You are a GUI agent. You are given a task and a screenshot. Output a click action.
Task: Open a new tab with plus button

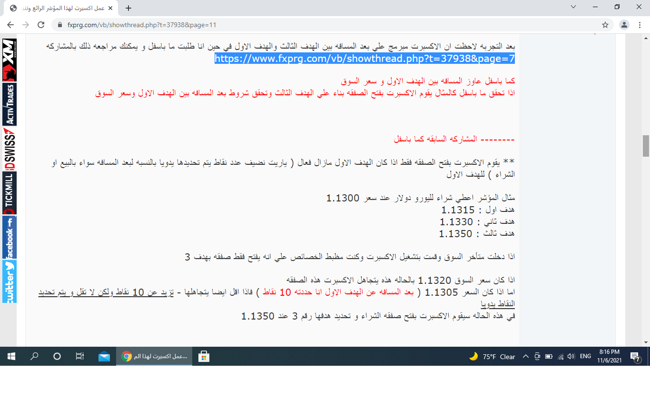click(128, 8)
